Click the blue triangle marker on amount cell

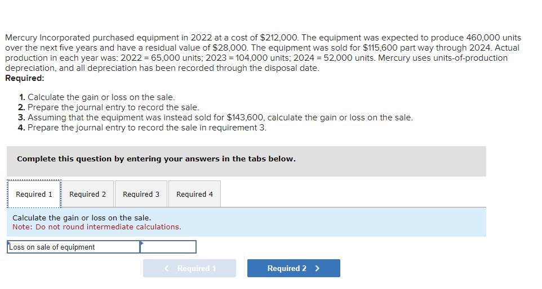point(143,243)
